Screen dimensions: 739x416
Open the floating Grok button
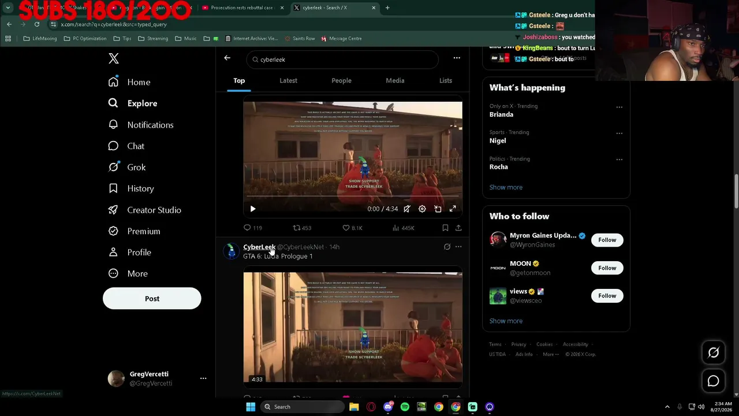click(x=714, y=353)
